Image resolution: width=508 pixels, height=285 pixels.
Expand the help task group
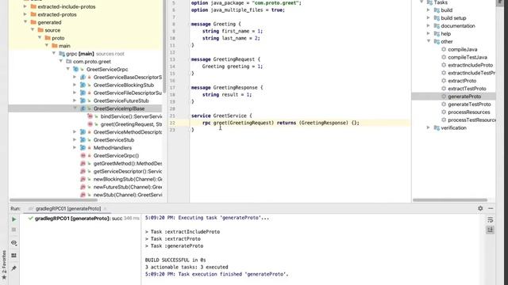(x=429, y=33)
